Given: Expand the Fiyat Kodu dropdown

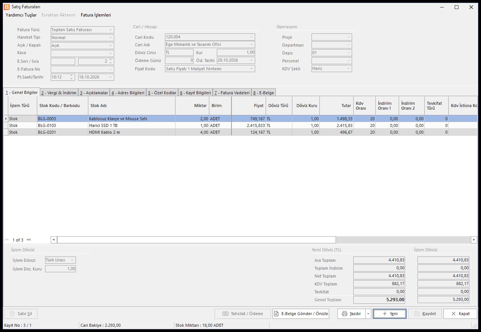Looking at the screenshot, I should (251, 69).
